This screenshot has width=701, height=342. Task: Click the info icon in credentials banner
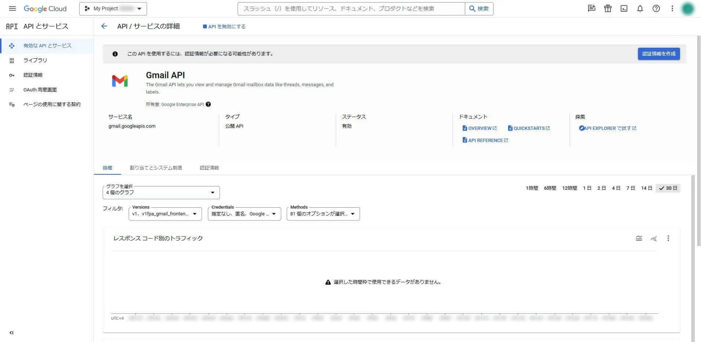(x=115, y=54)
